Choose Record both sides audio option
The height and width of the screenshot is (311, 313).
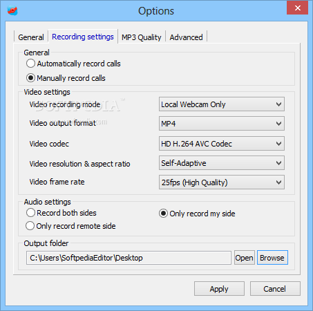coord(61,213)
